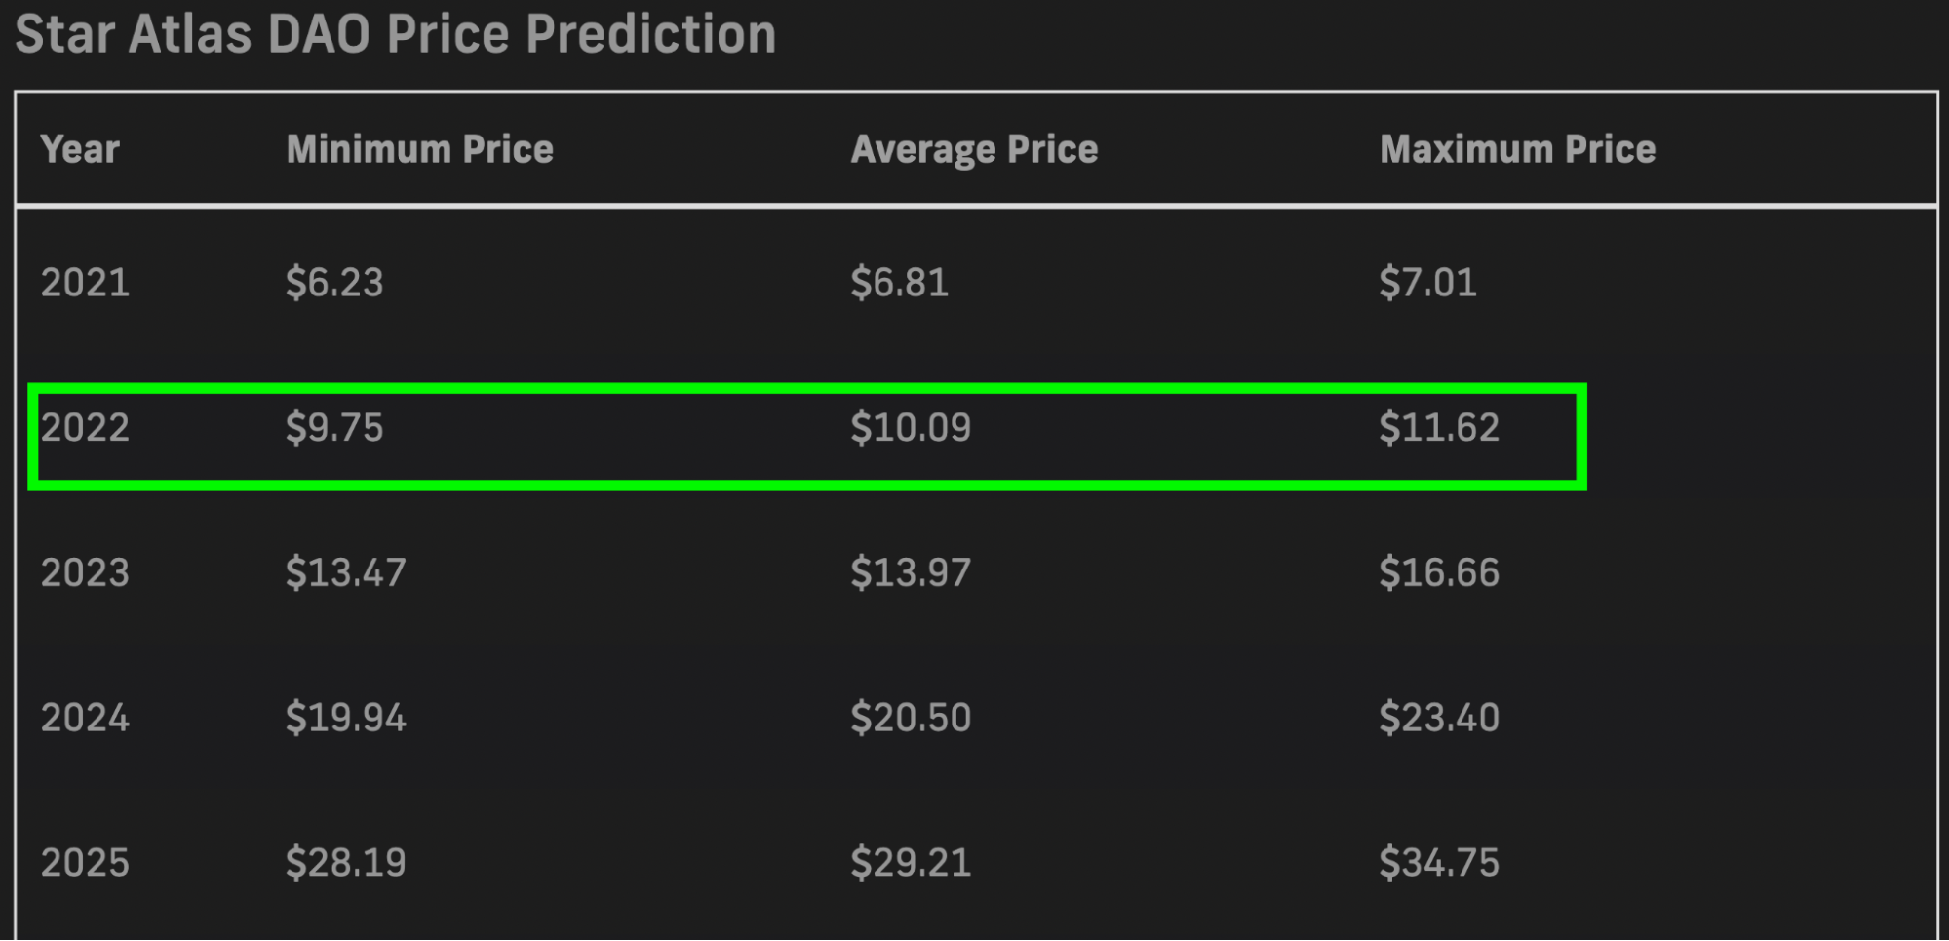Click the $23.40 maximum price value
The height and width of the screenshot is (941, 1949).
(1439, 718)
